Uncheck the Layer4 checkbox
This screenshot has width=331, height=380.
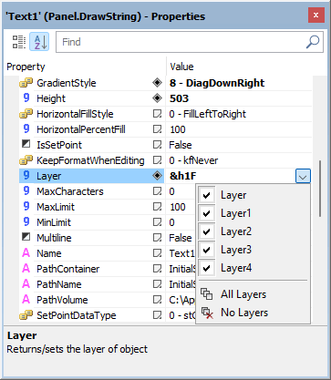pos(207,268)
